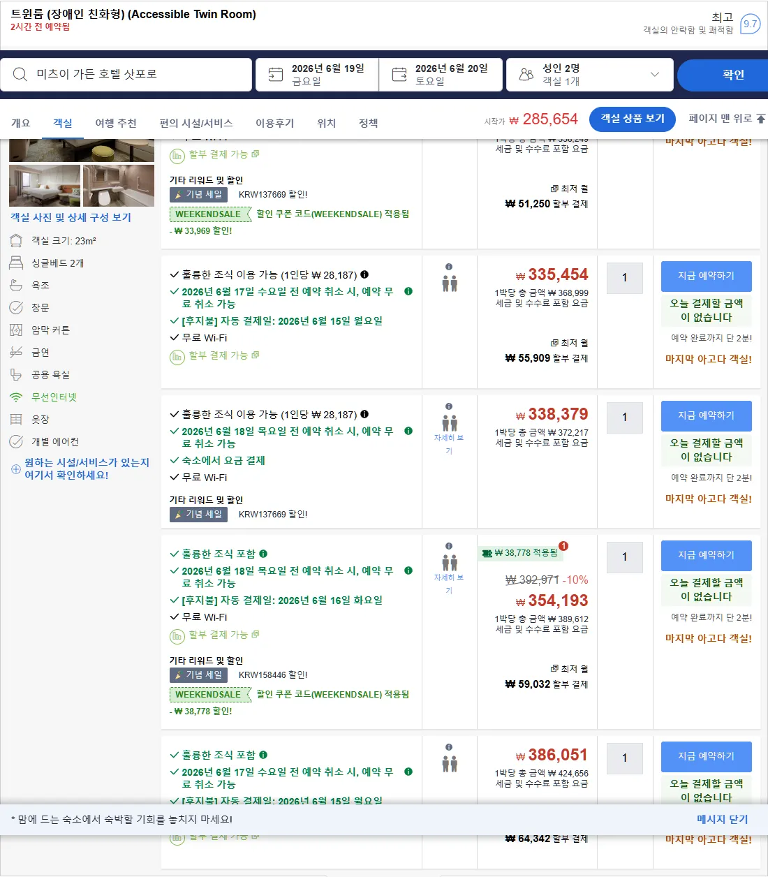Screen dimensions: 768x877
Task: Open the 정책 tab
Action: pos(369,123)
